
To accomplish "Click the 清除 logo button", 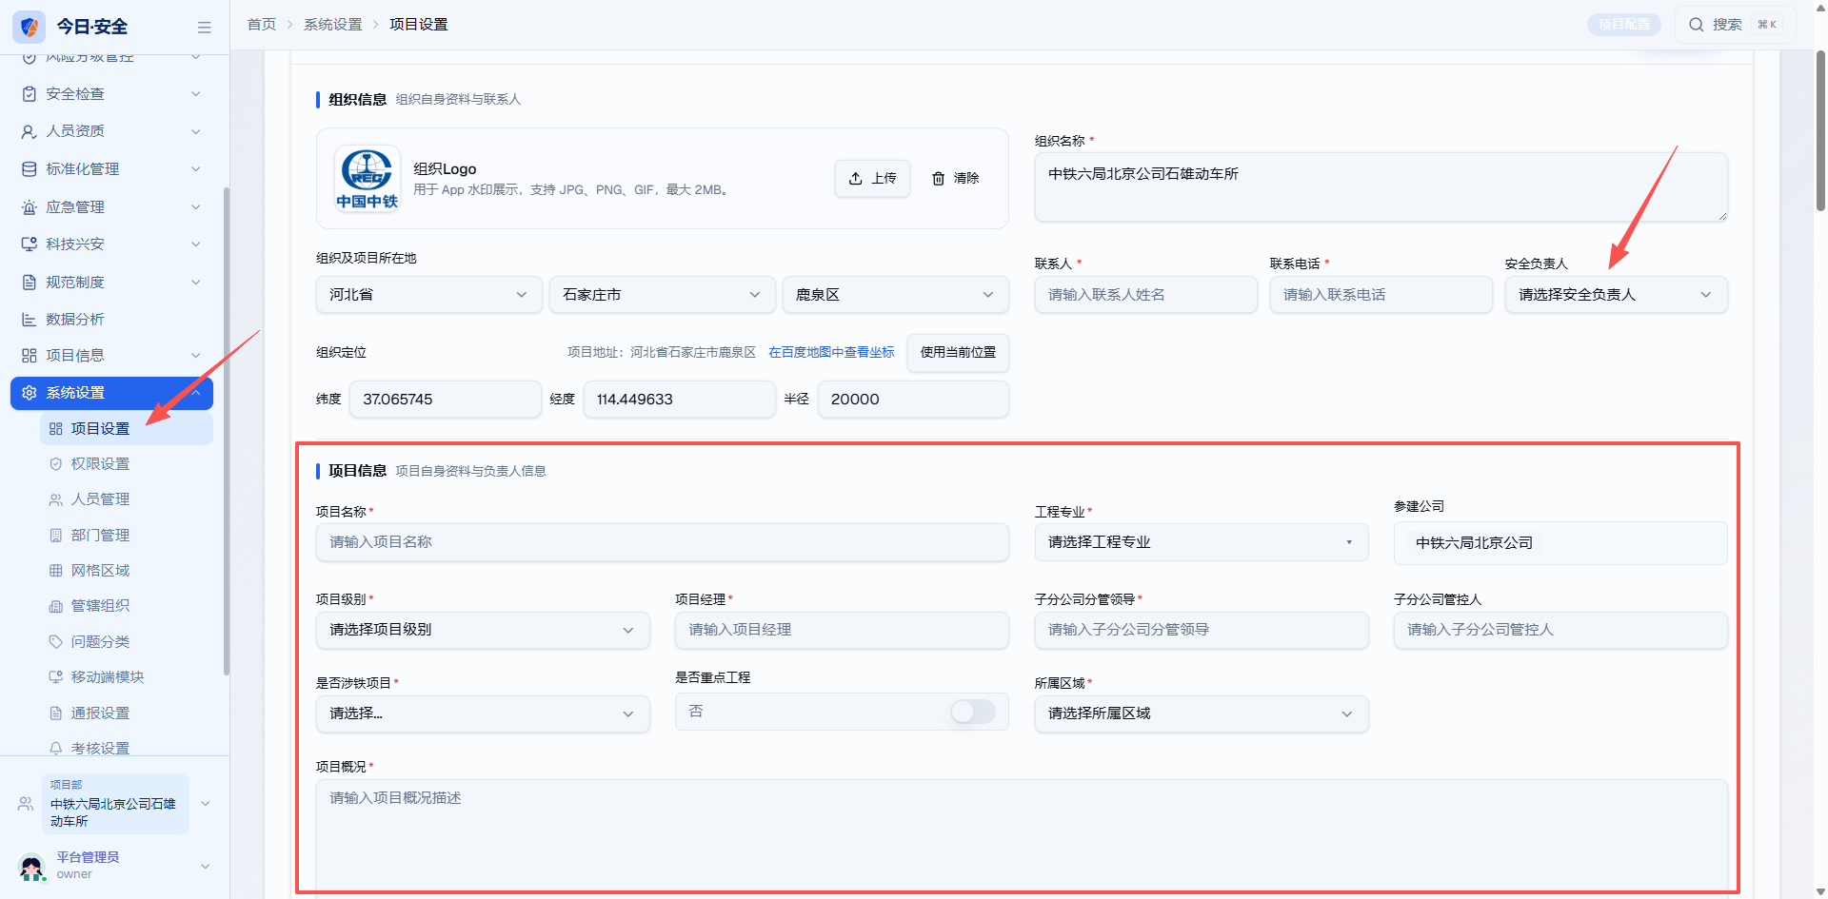I will 956,178.
